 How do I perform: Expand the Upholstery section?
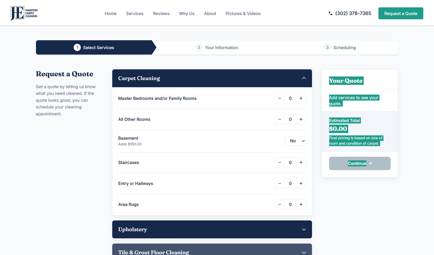click(x=212, y=229)
